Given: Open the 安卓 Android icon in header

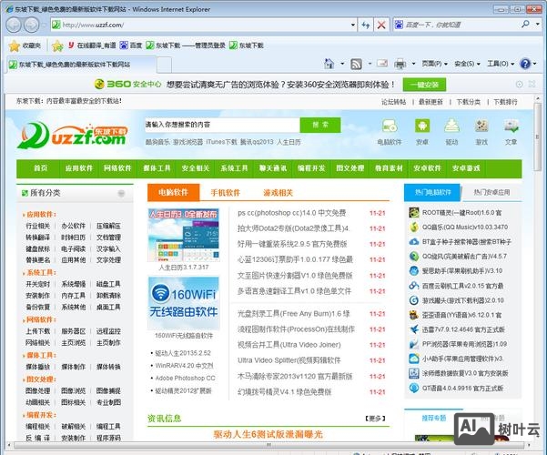Looking at the screenshot, I should point(422,126).
